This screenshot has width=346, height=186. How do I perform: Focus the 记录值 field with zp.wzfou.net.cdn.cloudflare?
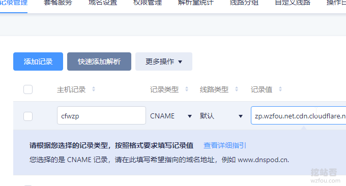(x=299, y=115)
